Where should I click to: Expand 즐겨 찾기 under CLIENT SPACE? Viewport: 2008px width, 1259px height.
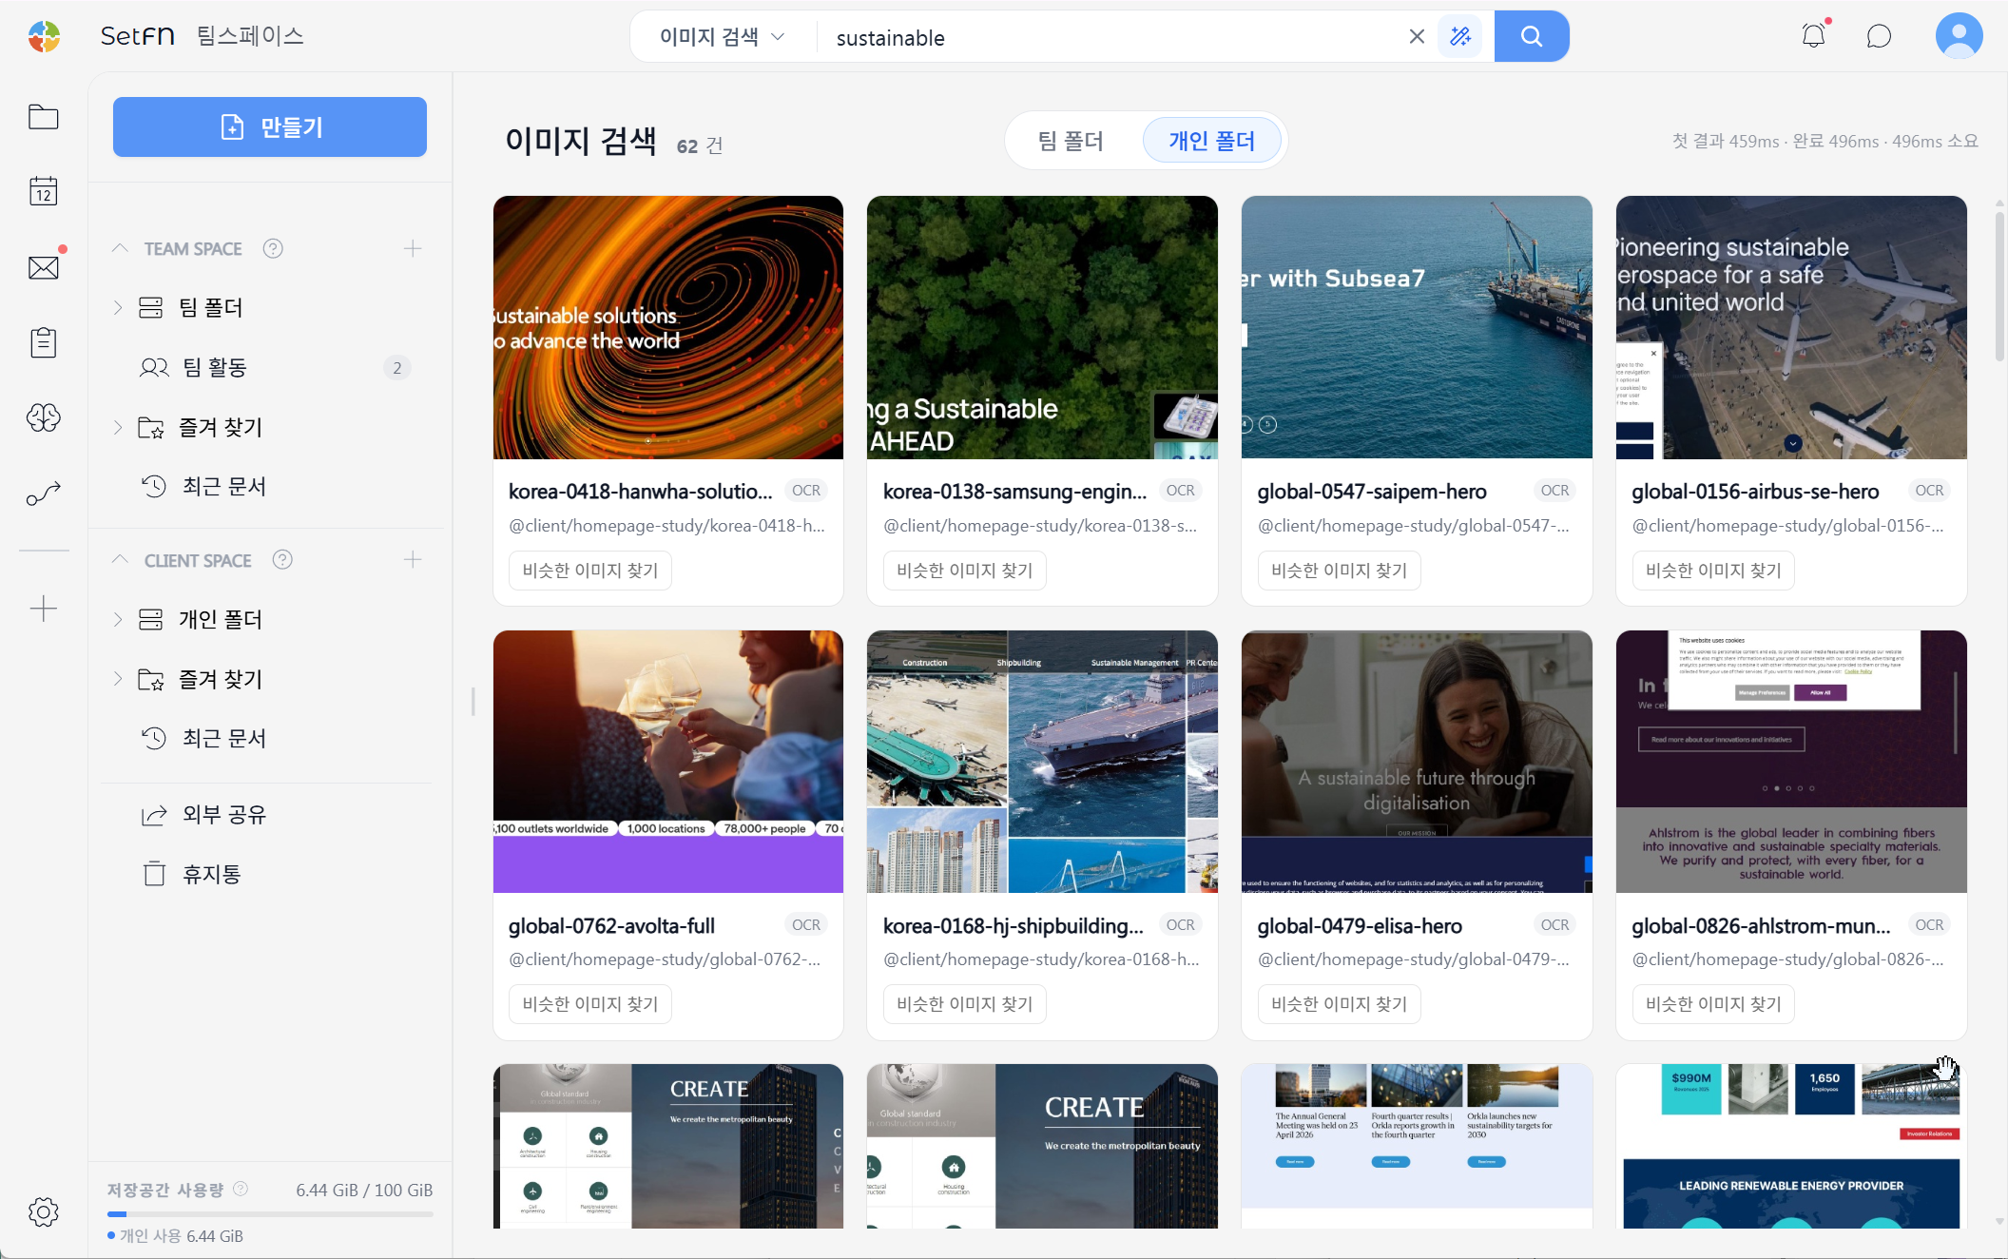tap(118, 679)
